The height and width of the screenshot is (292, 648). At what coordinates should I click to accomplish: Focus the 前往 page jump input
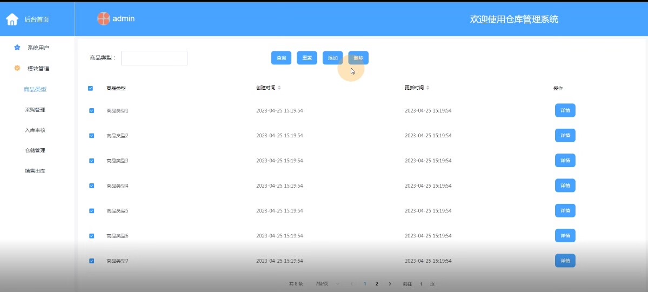(420, 284)
